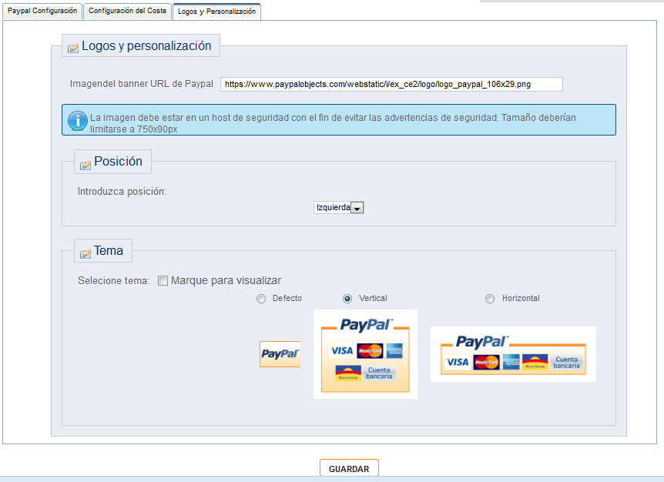Screen dimensions: 664x482
Task: Open the Paypal Configuración tab
Action: 42,11
